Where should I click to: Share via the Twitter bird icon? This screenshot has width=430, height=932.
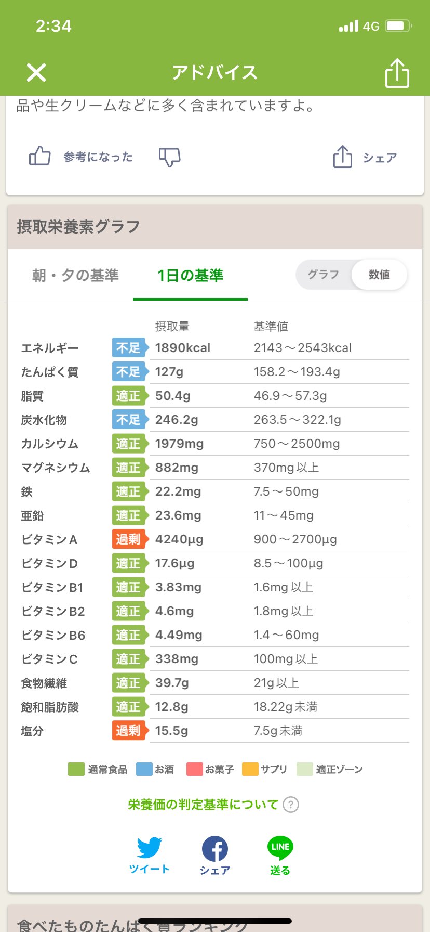click(x=150, y=848)
